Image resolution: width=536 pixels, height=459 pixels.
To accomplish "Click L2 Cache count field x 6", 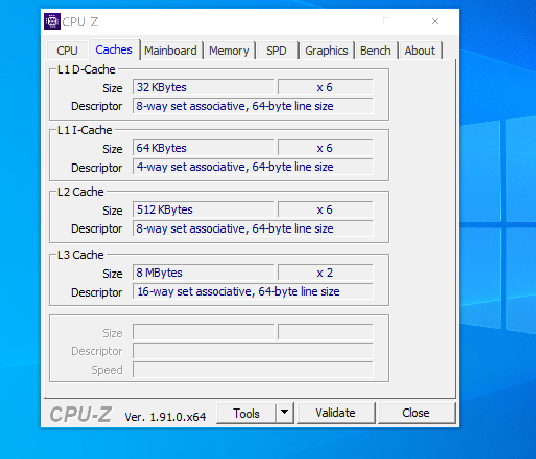I will click(325, 209).
